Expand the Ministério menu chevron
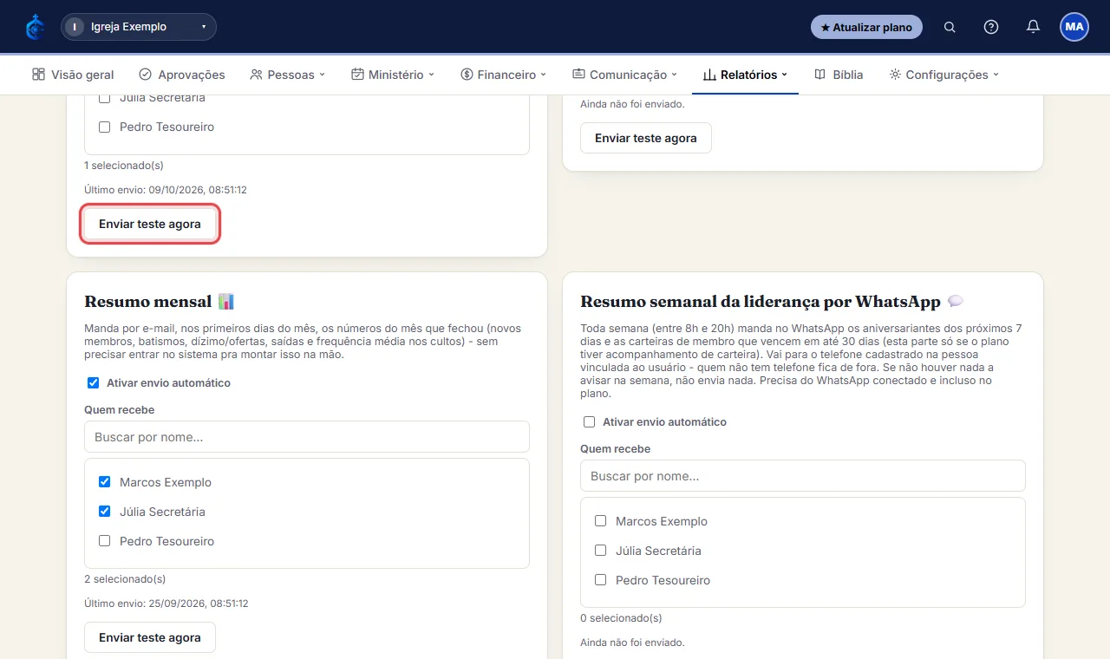The width and height of the screenshot is (1110, 659). click(x=432, y=75)
